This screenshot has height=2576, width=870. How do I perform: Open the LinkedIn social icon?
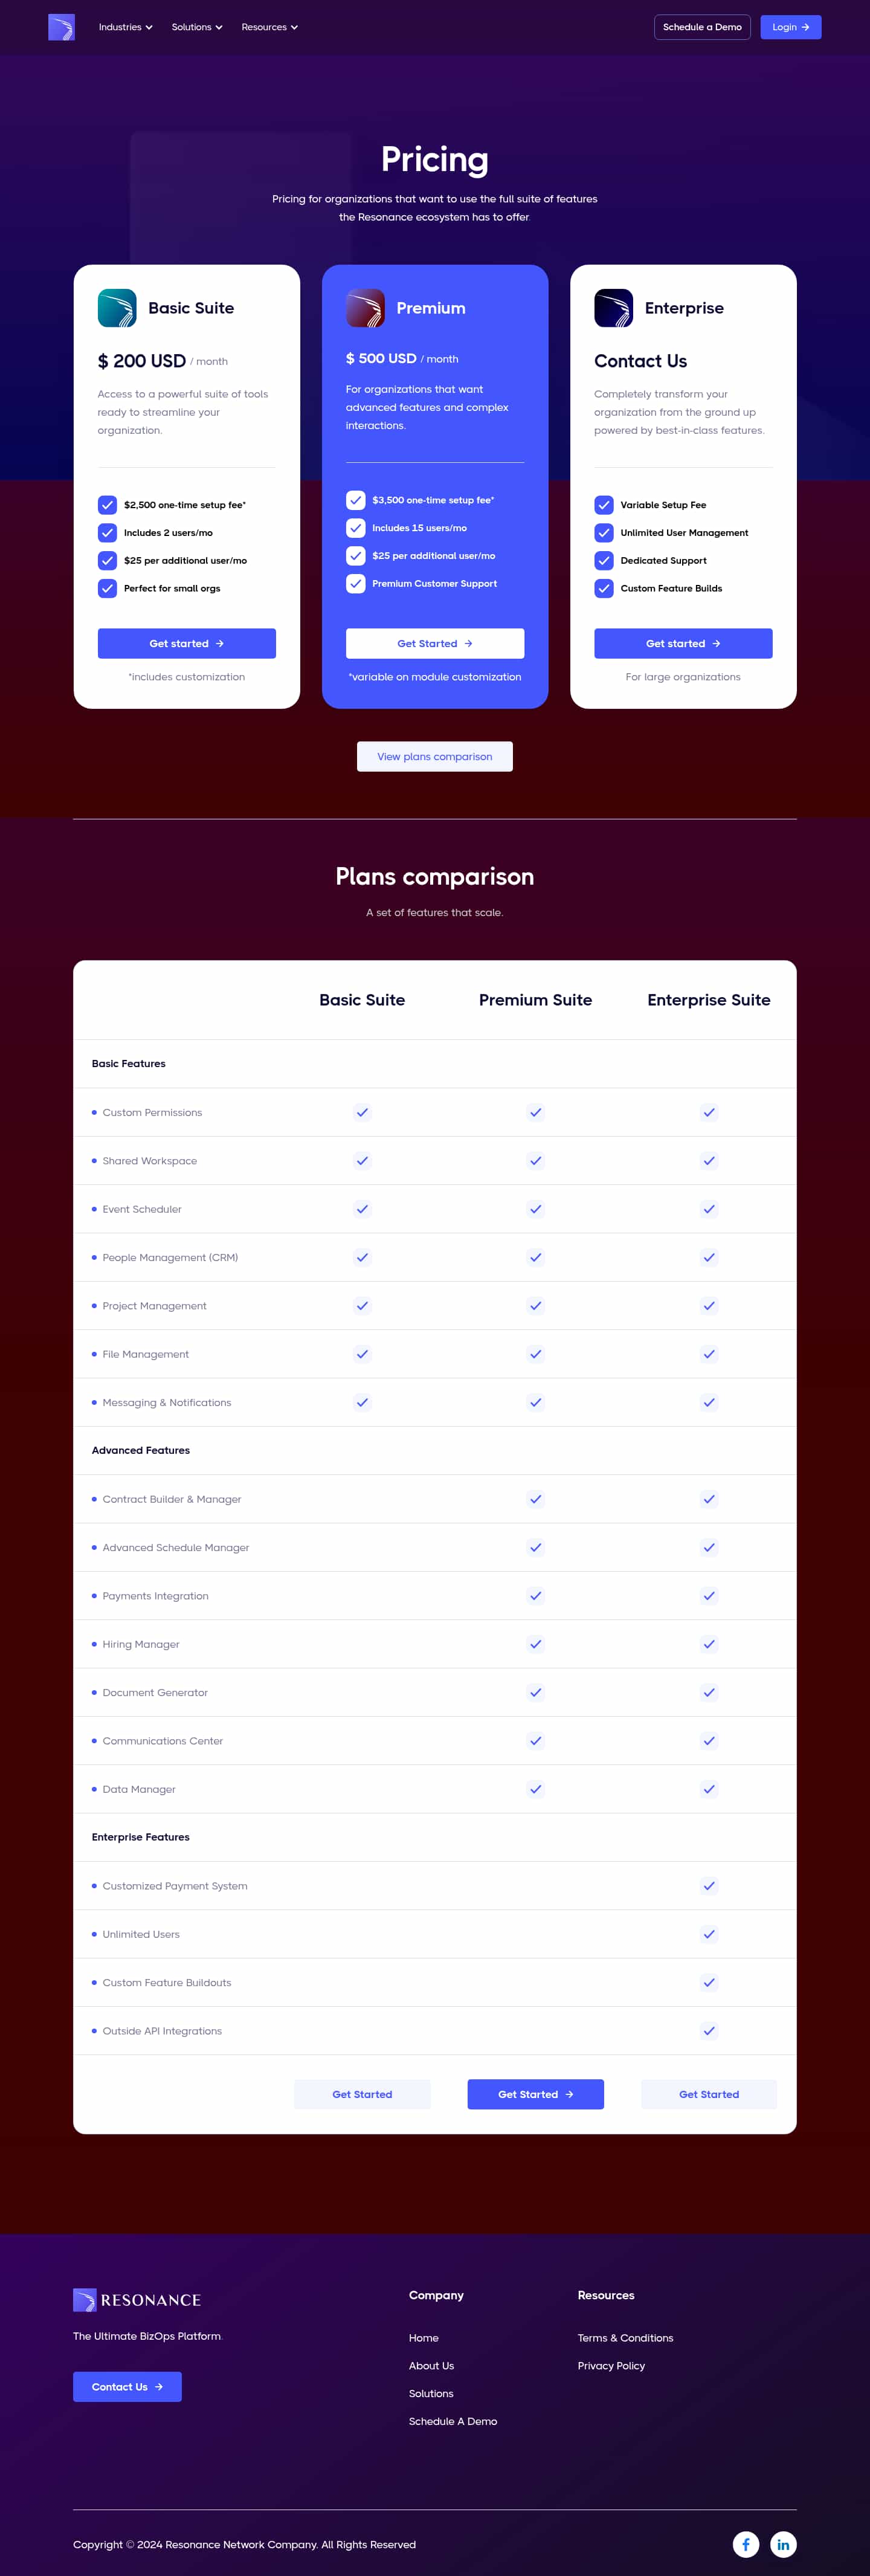pos(783,2544)
